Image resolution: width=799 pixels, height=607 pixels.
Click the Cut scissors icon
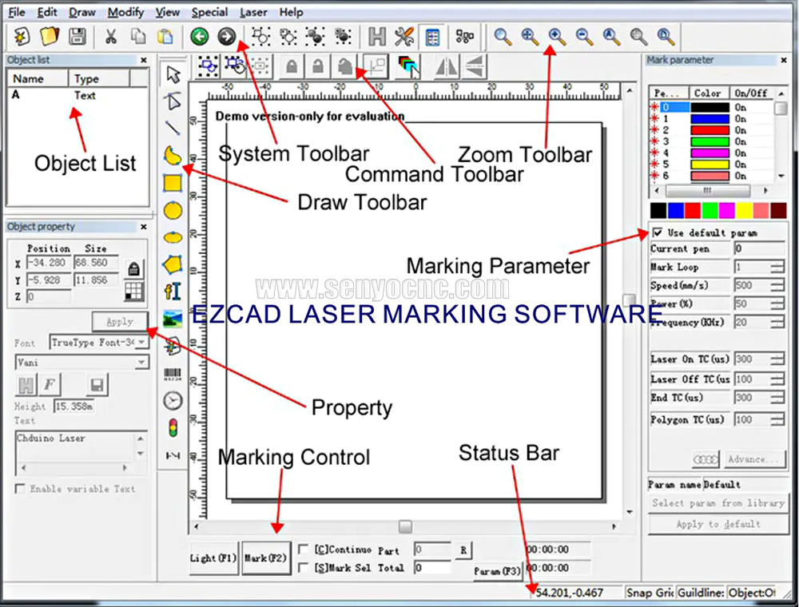coord(110,36)
